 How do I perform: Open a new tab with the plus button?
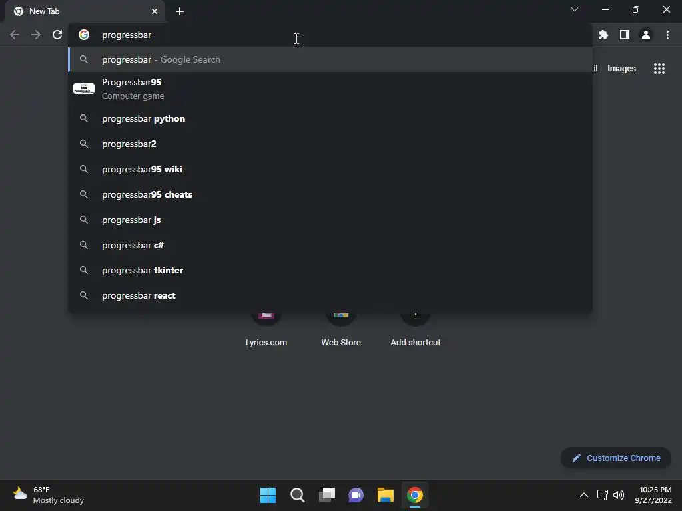180,11
